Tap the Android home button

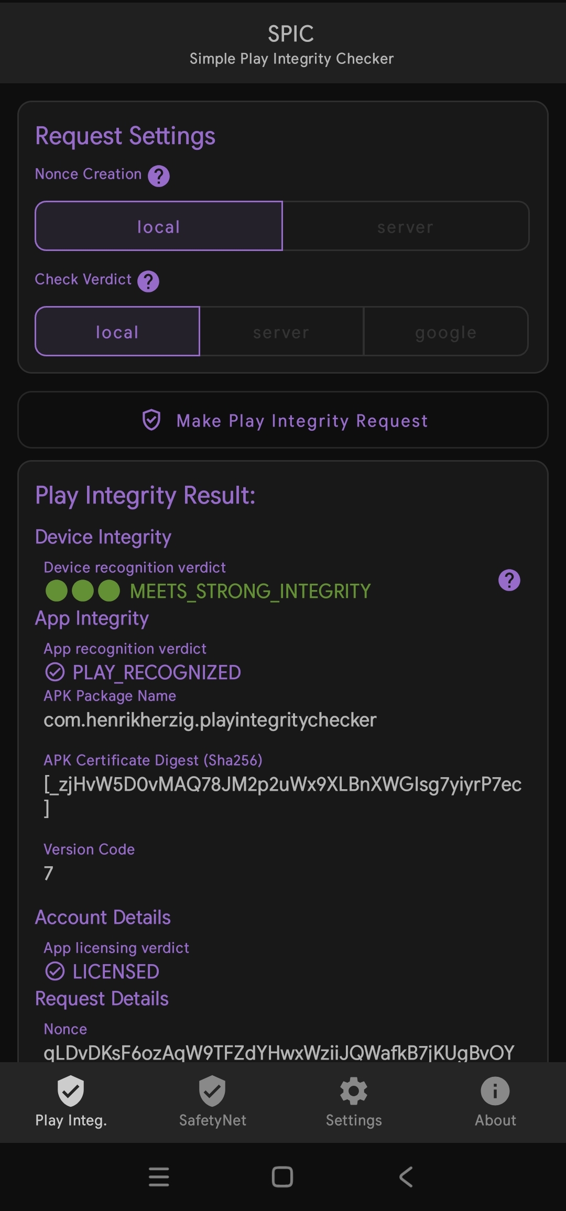[282, 1177]
